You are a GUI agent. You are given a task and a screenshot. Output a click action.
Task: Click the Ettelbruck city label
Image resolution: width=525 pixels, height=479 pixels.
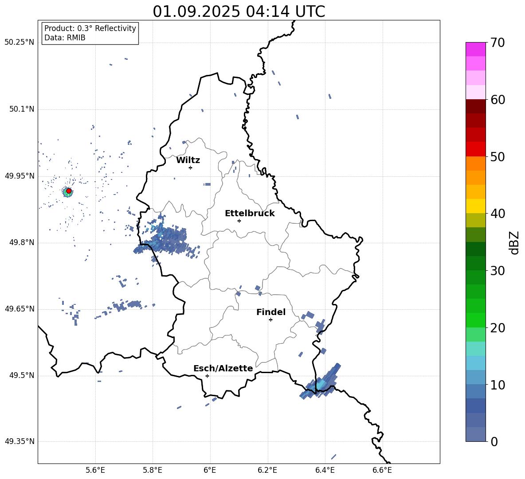point(250,214)
